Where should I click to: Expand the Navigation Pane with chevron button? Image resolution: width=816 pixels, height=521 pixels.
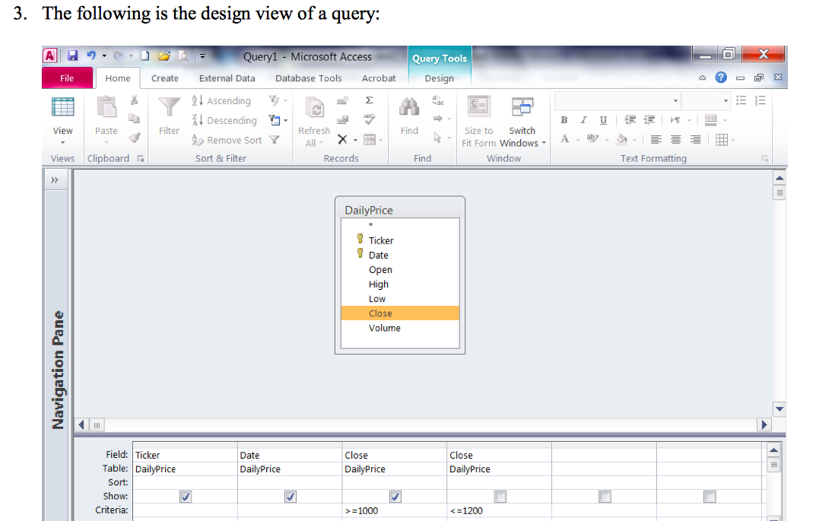55,180
